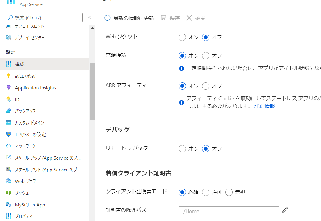This screenshot has width=321, height=221.
Task: Select オフ for Web ソケット
Action: click(206, 37)
